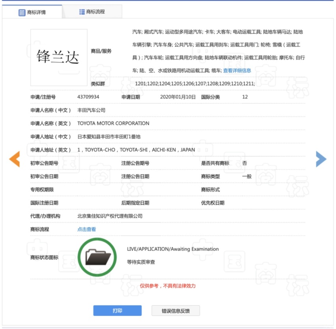Click the 初审公告期号 label
This screenshot has height=329, width=336.
point(44,163)
